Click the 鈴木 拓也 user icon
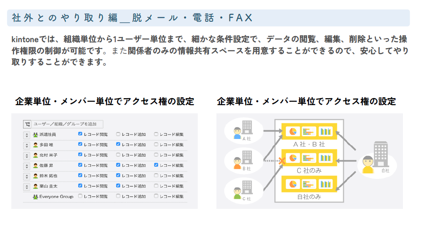The height and width of the screenshot is (228, 425). pyautogui.click(x=35, y=176)
